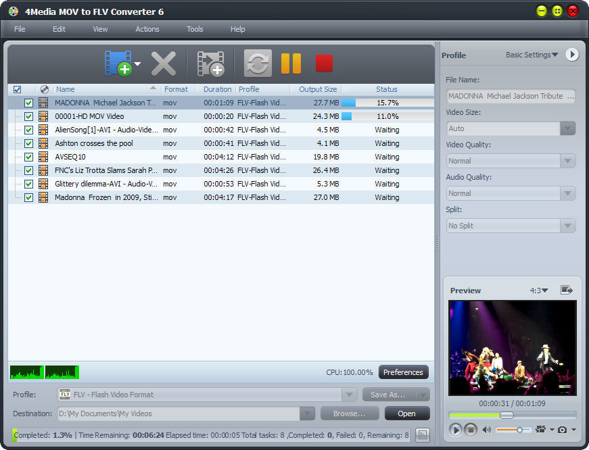Click the preview playback seek slider

[x=513, y=415]
